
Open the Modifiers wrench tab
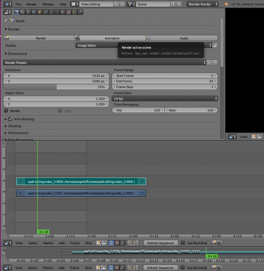coord(51,12)
